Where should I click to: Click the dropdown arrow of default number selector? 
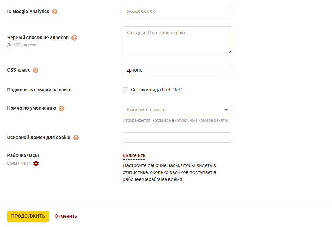coord(226,110)
